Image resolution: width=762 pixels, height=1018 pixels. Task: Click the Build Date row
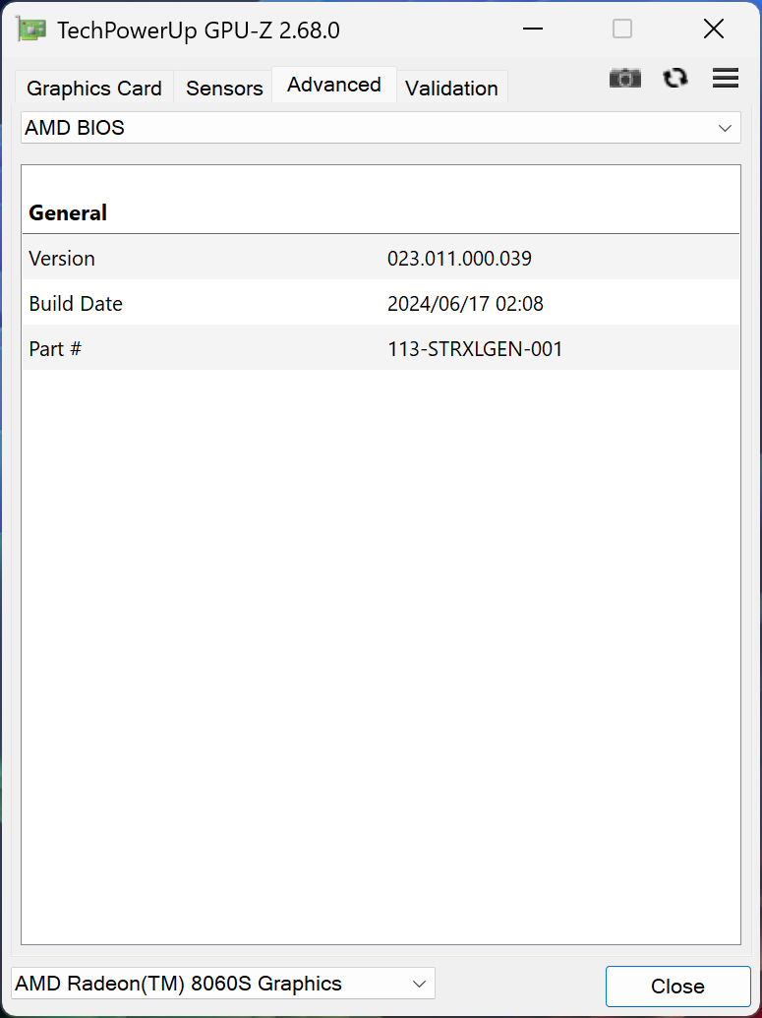[x=381, y=304]
